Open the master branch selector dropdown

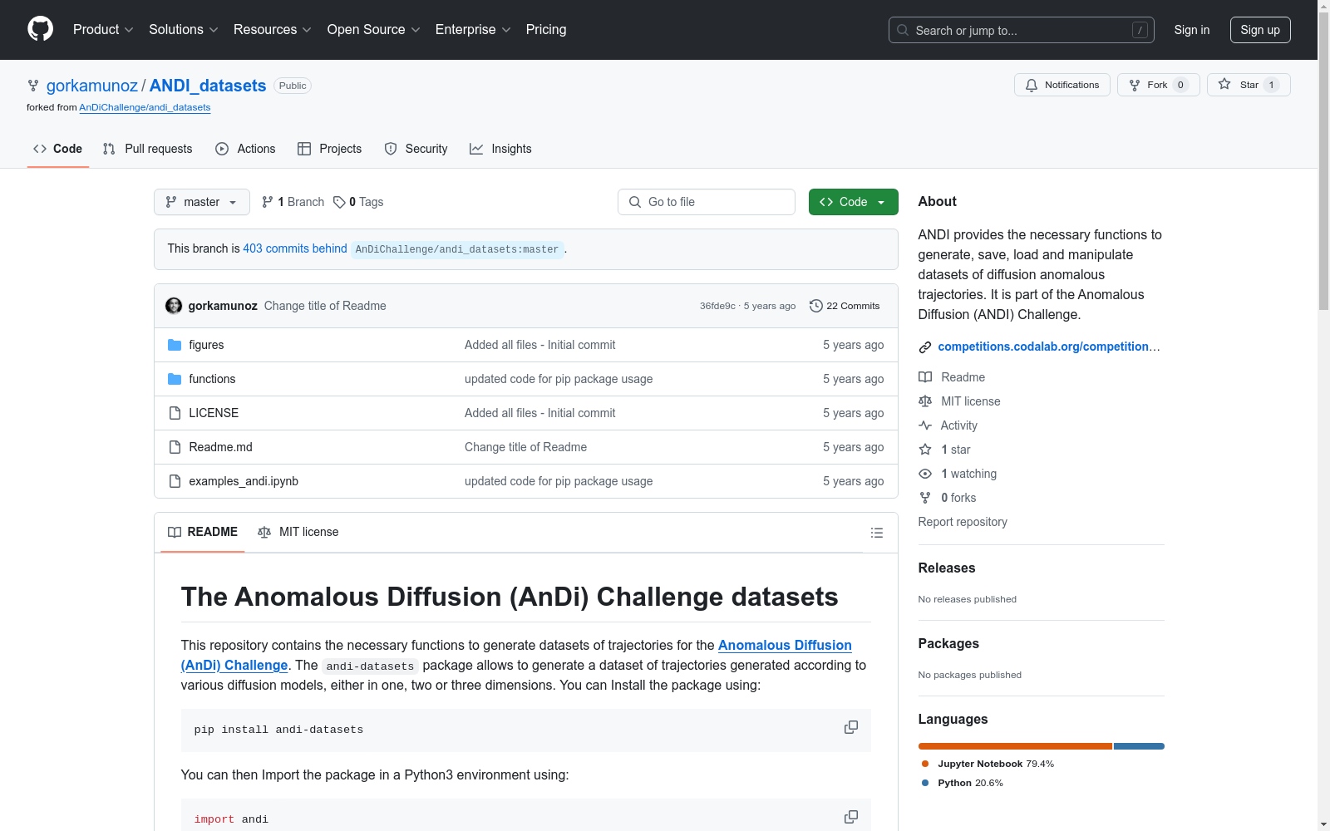pos(202,202)
